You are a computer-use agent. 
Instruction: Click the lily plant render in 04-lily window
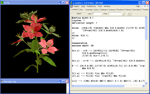[36, 41]
